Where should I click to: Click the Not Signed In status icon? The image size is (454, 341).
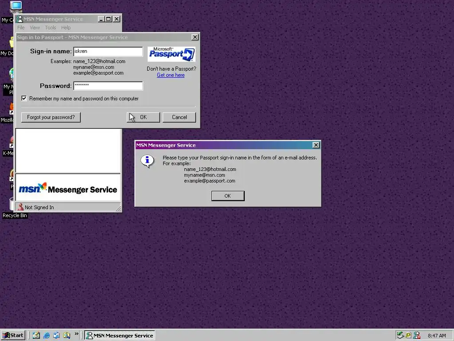pyautogui.click(x=20, y=207)
